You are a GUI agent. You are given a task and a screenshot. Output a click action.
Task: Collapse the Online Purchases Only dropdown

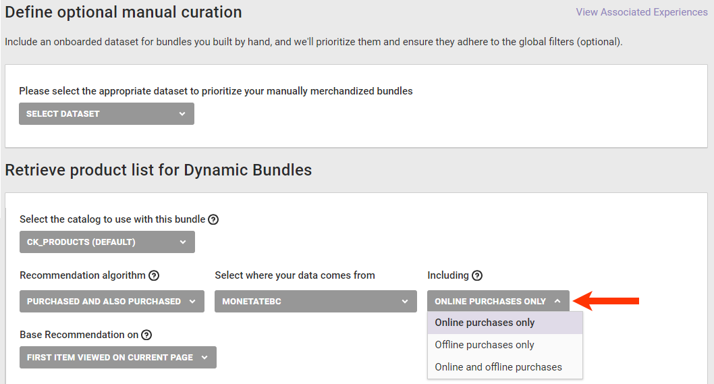[x=497, y=302]
